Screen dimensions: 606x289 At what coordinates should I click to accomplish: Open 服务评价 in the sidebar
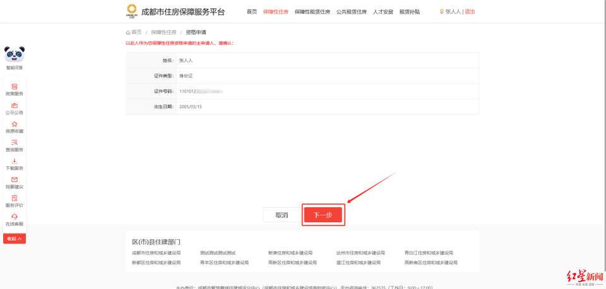pos(15,201)
